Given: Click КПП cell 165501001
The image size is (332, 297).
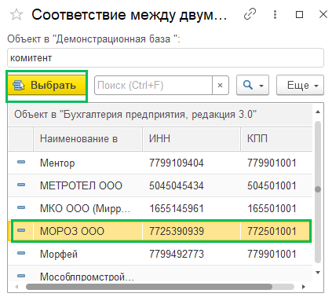Looking at the screenshot, I should pos(272,208).
